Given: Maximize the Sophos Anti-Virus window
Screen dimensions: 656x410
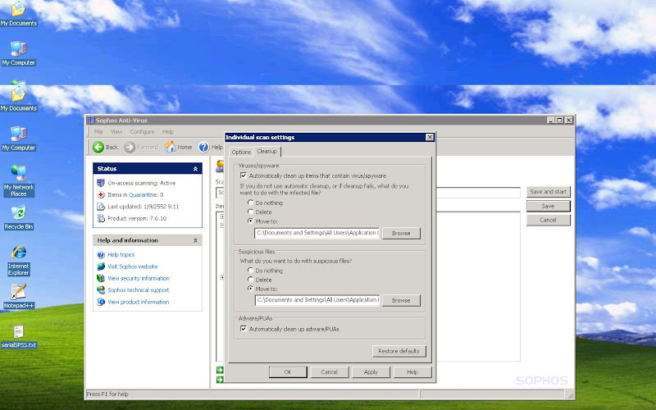Looking at the screenshot, I should click(x=560, y=120).
